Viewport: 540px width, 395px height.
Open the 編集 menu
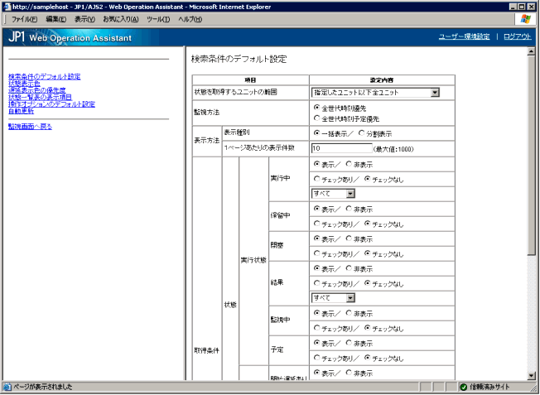[56, 19]
